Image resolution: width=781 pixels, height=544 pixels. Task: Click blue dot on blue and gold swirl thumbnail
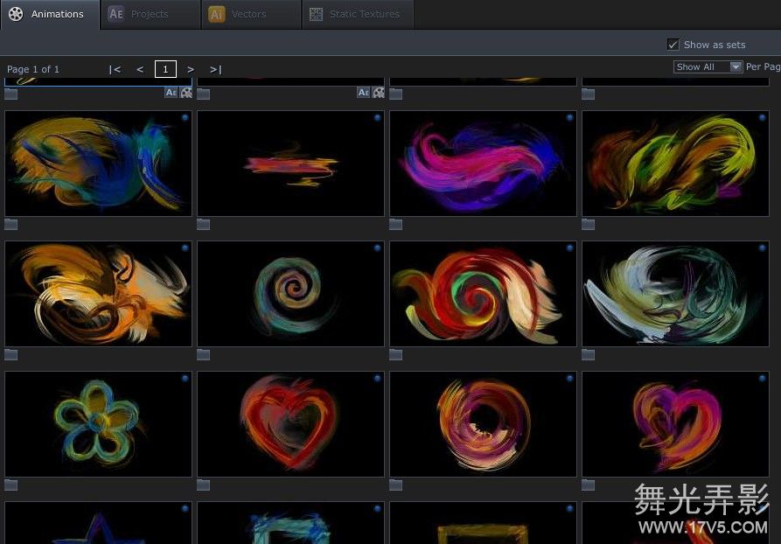[185, 117]
